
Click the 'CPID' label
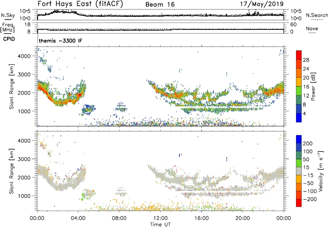coord(9,39)
